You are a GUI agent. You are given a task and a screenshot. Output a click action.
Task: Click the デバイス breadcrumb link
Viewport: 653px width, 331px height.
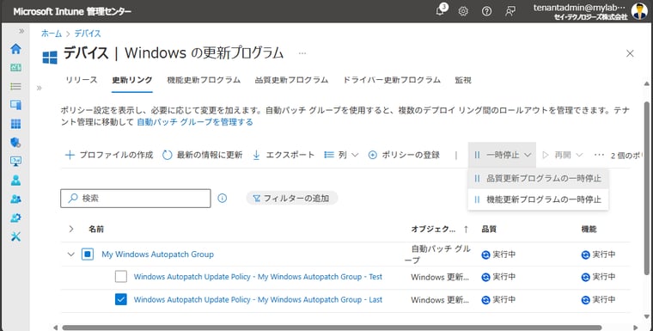(x=88, y=34)
